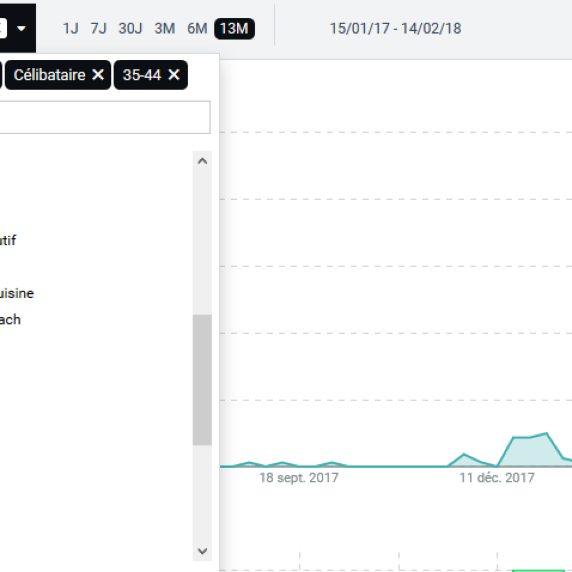Choose the list item ending in "ach"
The height and width of the screenshot is (572, 572).
pyautogui.click(x=10, y=320)
